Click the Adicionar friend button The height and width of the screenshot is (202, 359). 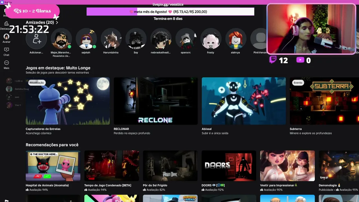click(36, 39)
